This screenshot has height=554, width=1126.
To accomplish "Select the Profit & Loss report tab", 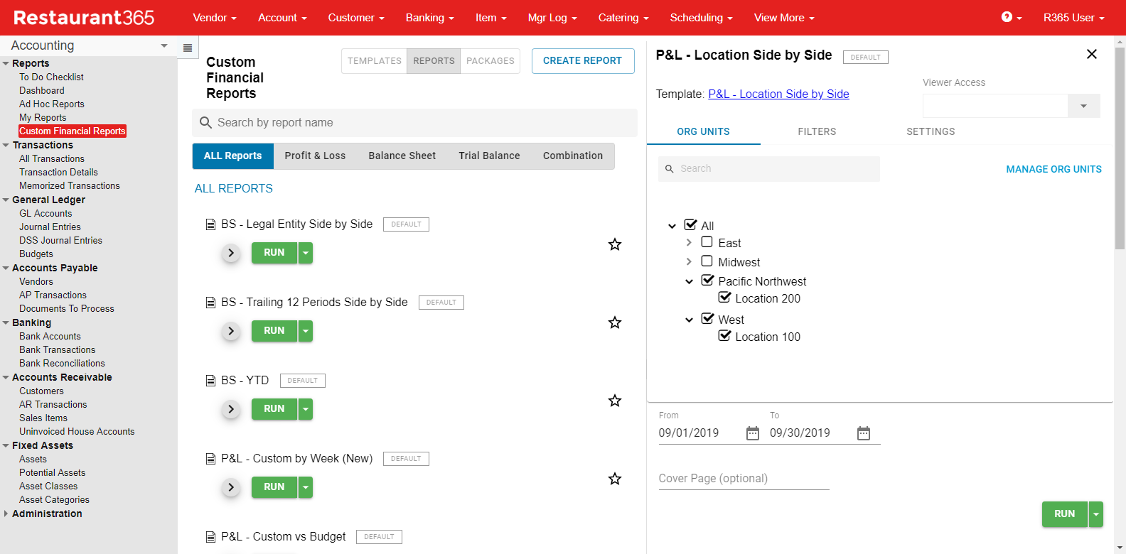I will [315, 156].
